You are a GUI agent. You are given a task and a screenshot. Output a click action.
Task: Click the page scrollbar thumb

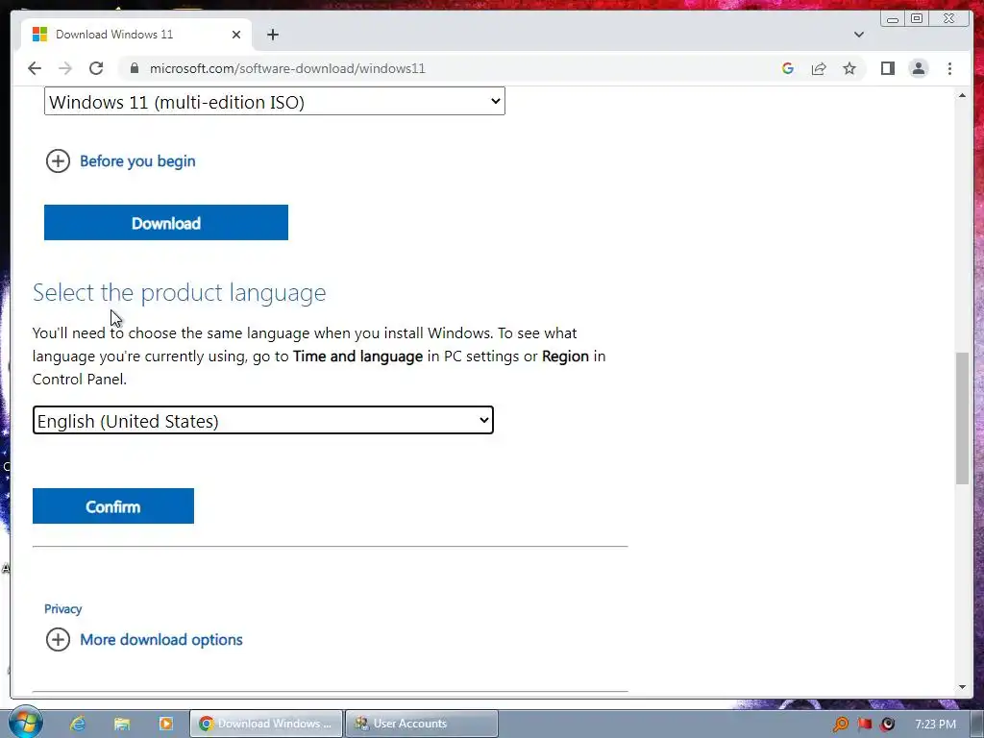coord(962,418)
